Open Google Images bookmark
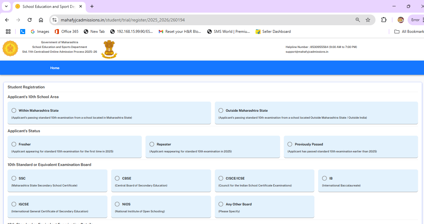This screenshot has width=424, height=224. click(40, 32)
